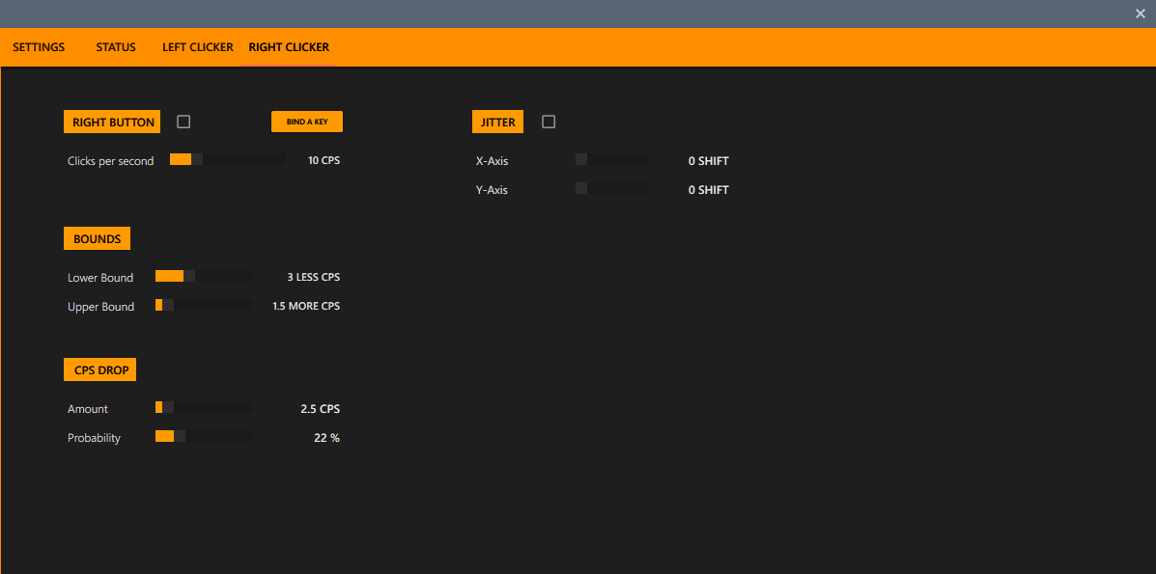
Task: Select the Right Clicker tab
Action: (289, 47)
